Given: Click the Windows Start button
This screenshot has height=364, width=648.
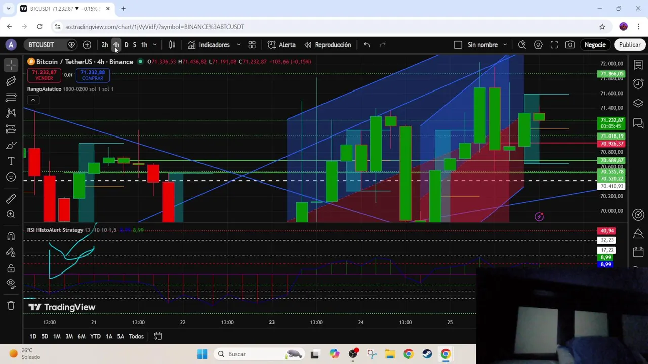Looking at the screenshot, I should point(202,354).
